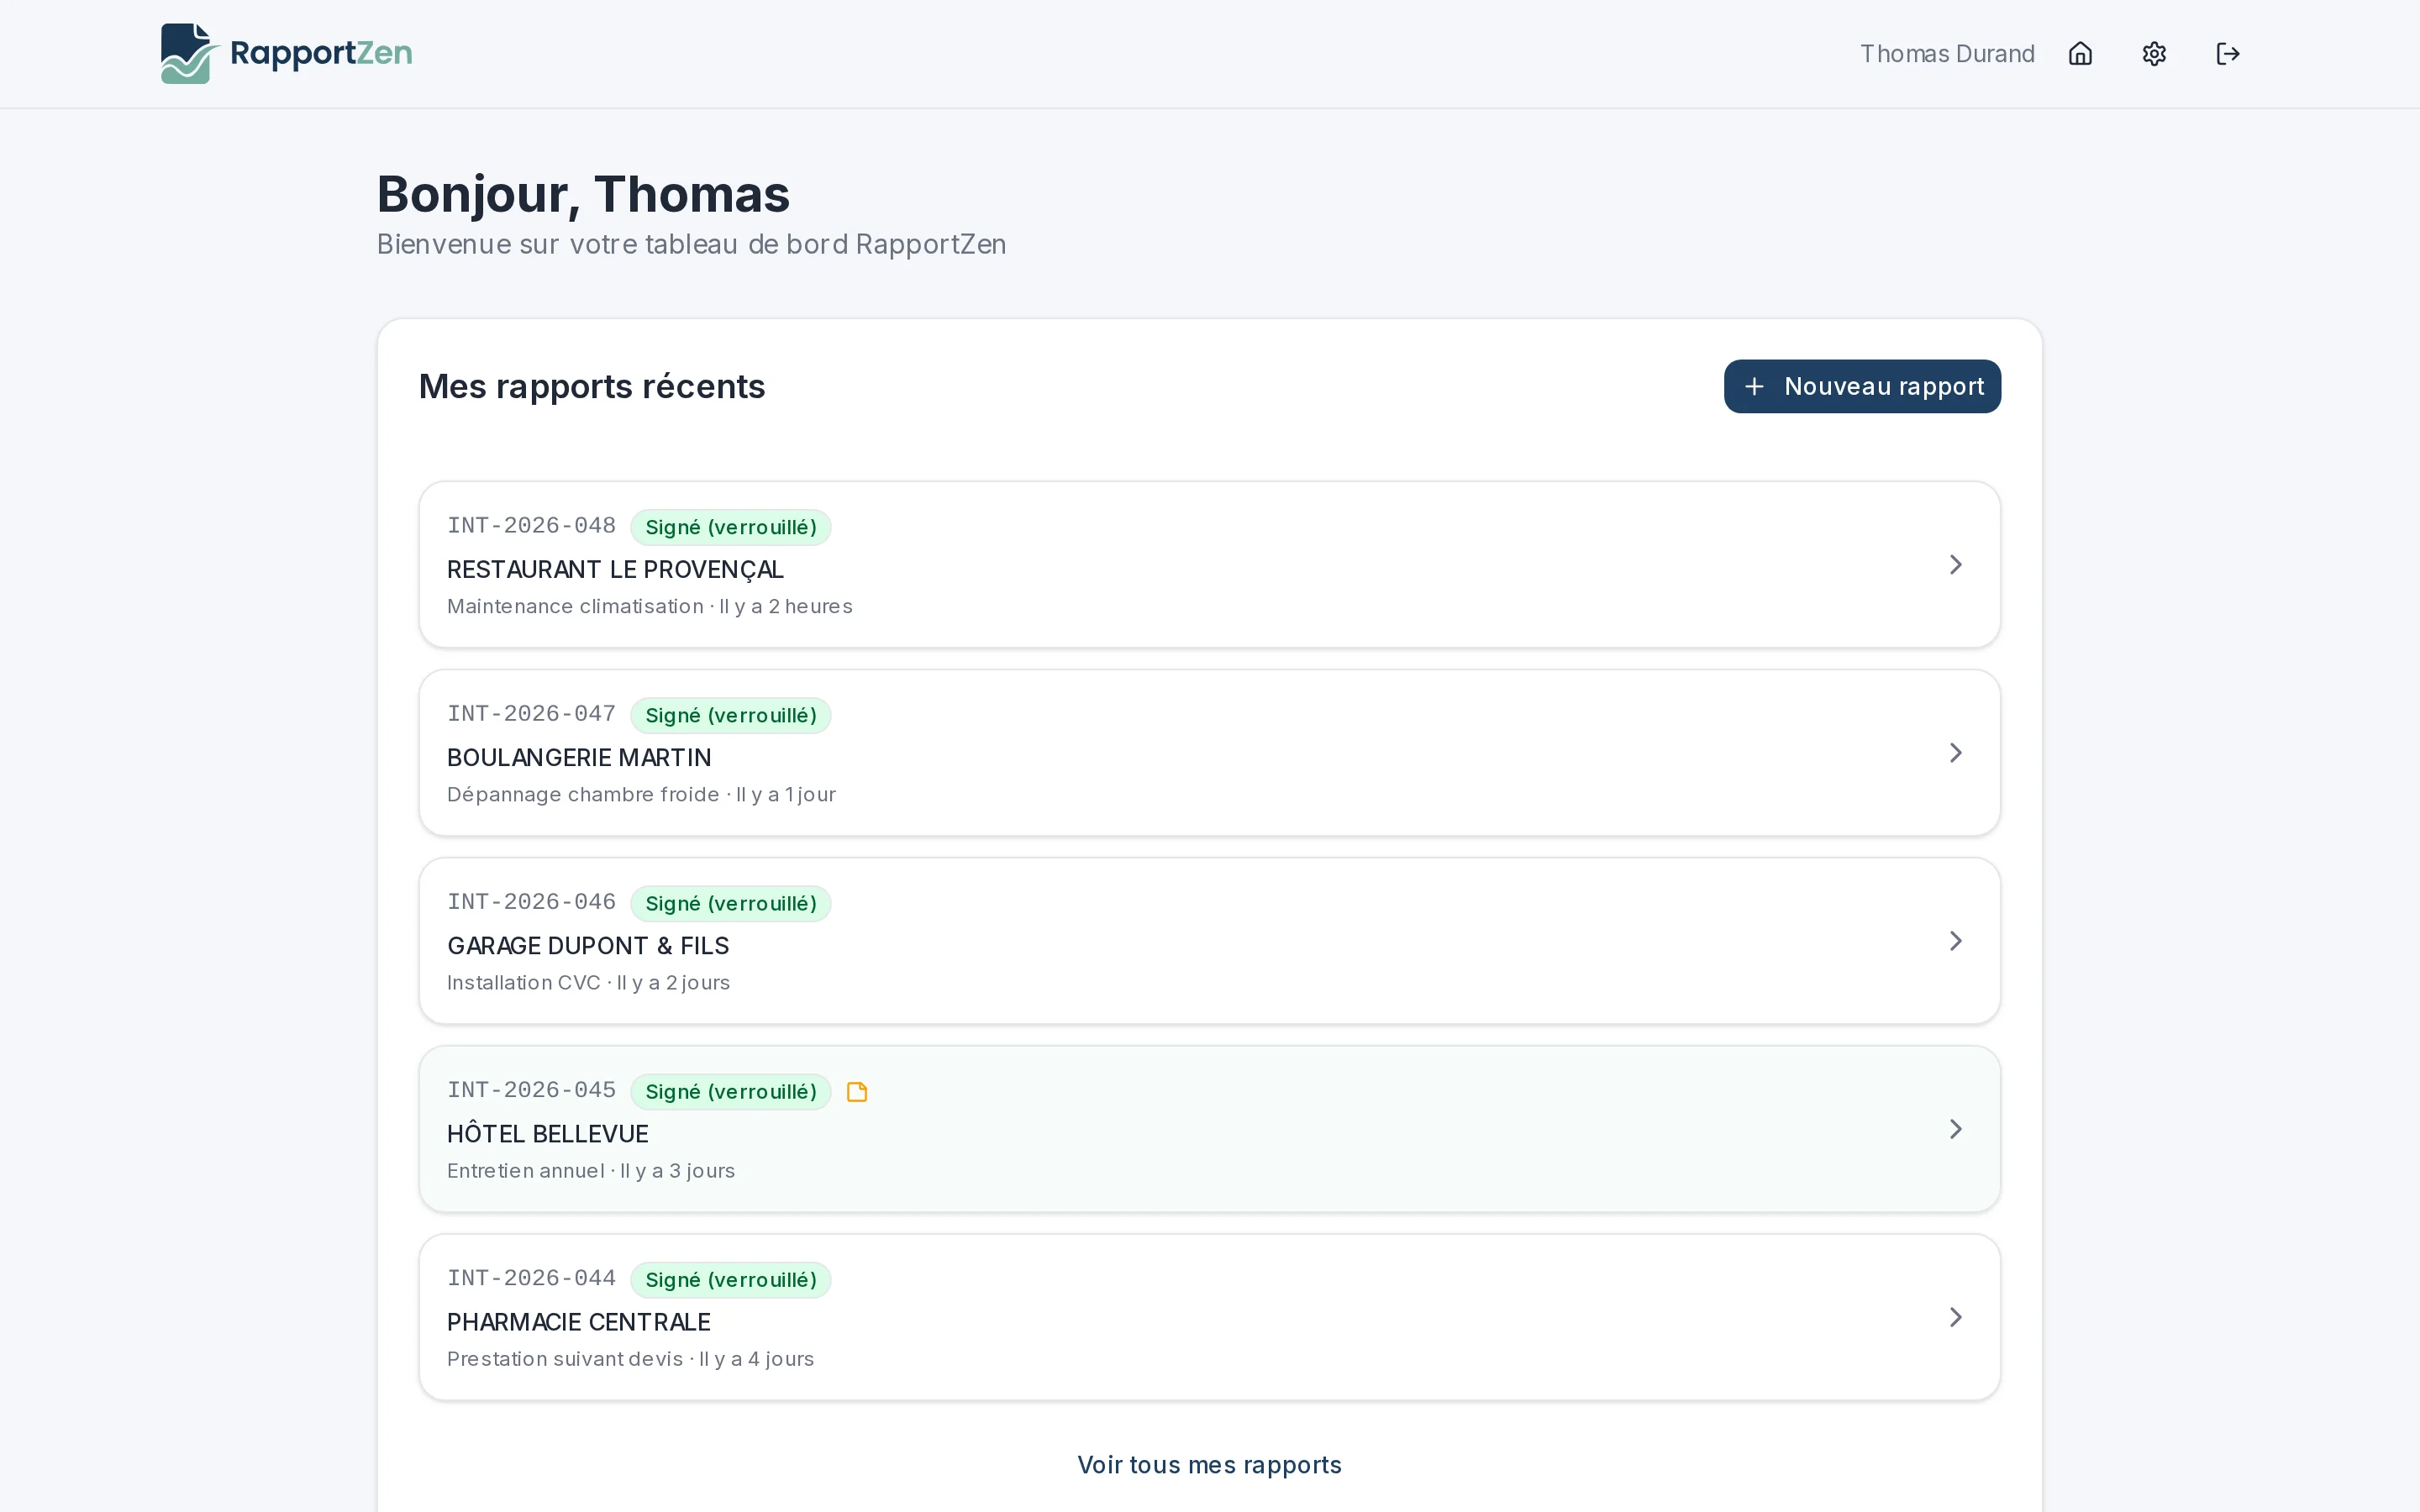Click Signé (verrouillé) badge on INT-2026-044
The image size is (2420, 1512).
(730, 1280)
